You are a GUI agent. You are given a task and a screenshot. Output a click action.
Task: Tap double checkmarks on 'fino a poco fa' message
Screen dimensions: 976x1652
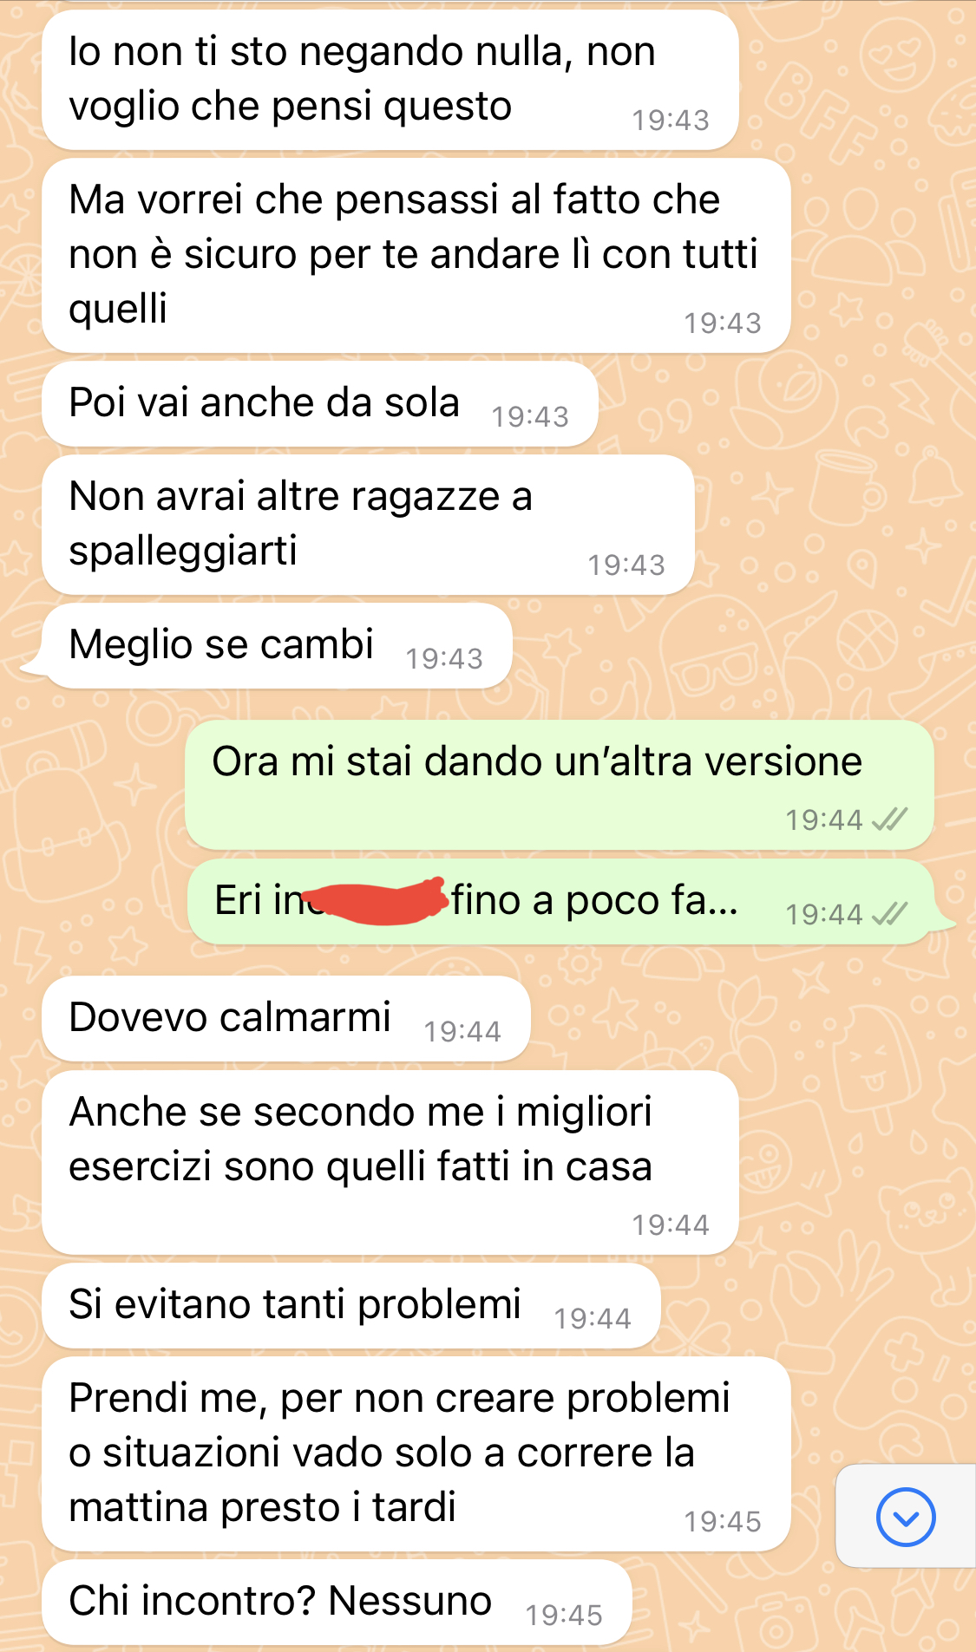point(889,914)
